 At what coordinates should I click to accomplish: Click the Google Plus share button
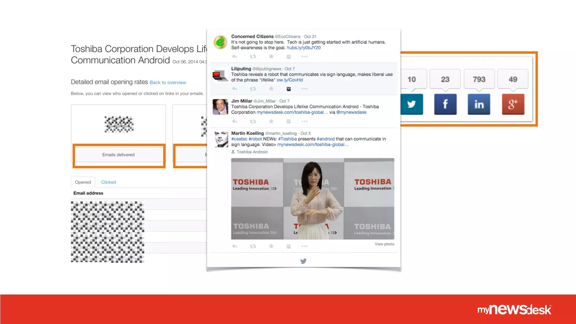point(513,104)
